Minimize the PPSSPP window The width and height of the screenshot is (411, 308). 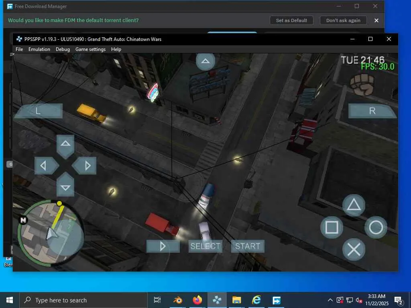(x=352, y=39)
